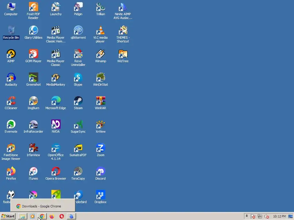This screenshot has width=294, height=220.
Task: Click the Launchy desktop shortcut
Action: click(x=56, y=9)
